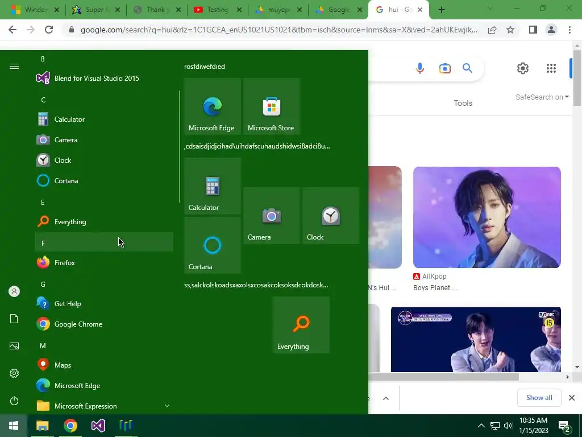Open the SafeSearch on dropdown
This screenshot has width=582, height=437.
(542, 97)
